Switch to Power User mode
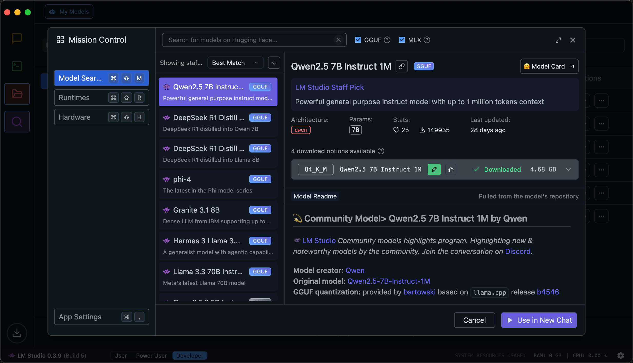The width and height of the screenshot is (633, 363). coord(151,356)
